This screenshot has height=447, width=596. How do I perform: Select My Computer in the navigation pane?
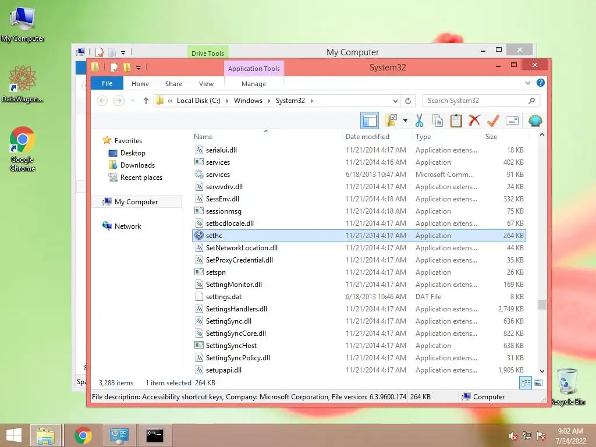pos(136,202)
